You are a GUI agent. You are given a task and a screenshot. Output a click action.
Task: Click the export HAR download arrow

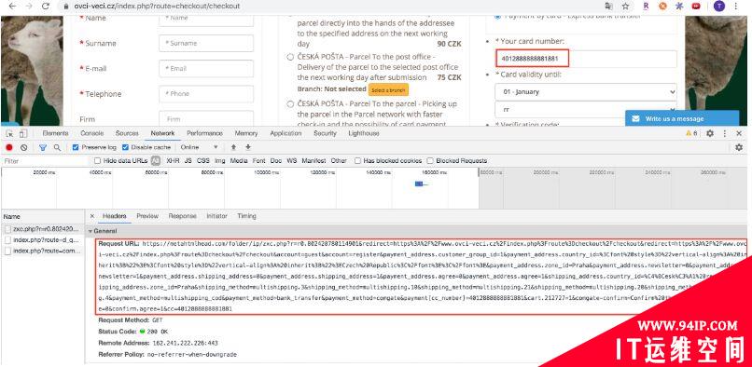coord(248,147)
